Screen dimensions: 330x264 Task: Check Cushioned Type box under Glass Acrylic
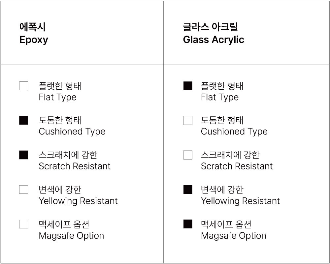188,120
